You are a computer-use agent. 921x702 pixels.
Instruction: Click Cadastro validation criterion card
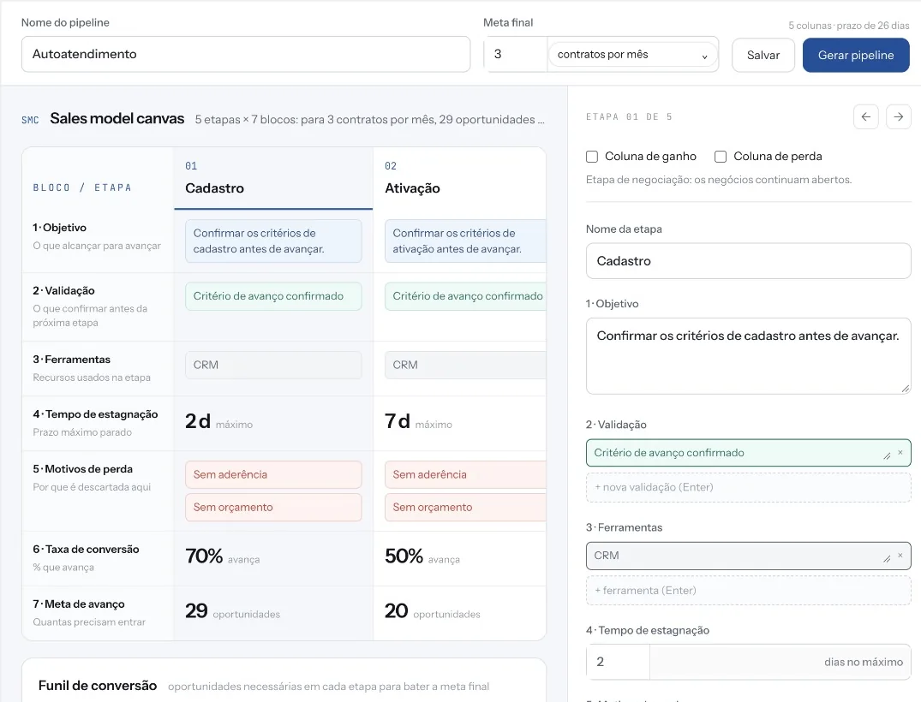pos(273,296)
